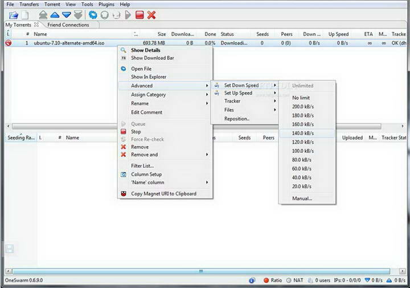The height and width of the screenshot is (288, 410).
Task: Expand the Advanced submenu entry
Action: pyautogui.click(x=166, y=86)
